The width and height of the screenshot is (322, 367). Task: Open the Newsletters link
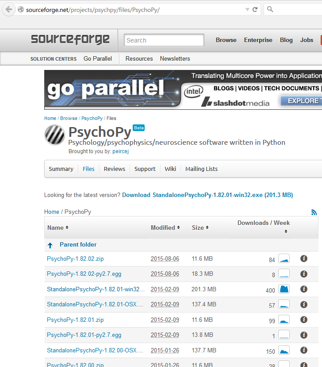point(175,58)
